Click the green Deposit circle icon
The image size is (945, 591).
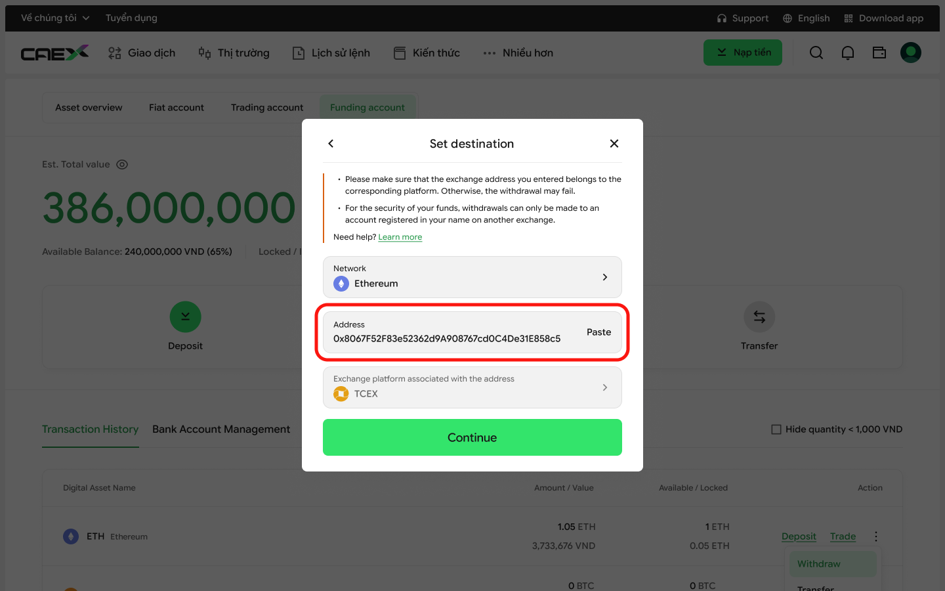click(x=185, y=317)
